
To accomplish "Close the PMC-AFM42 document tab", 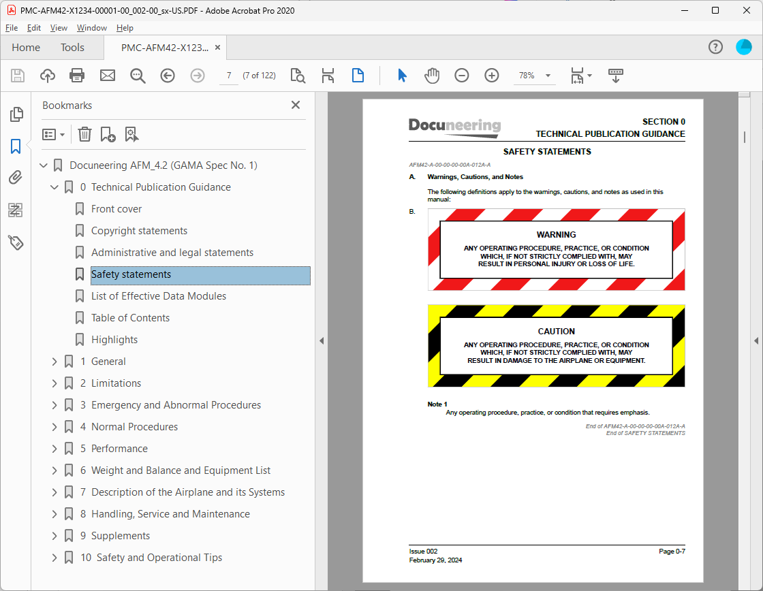I will [217, 47].
